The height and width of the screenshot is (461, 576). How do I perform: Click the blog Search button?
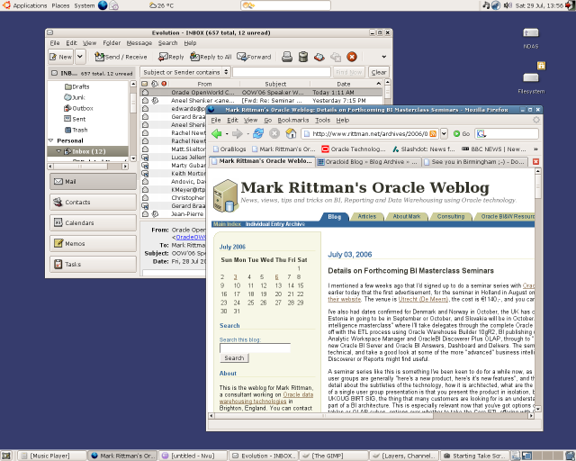234,358
